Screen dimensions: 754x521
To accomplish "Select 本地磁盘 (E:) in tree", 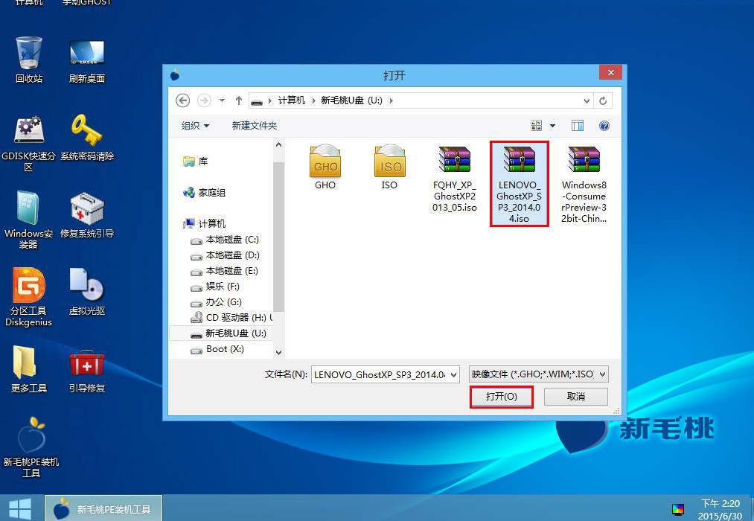I will pyautogui.click(x=225, y=271).
